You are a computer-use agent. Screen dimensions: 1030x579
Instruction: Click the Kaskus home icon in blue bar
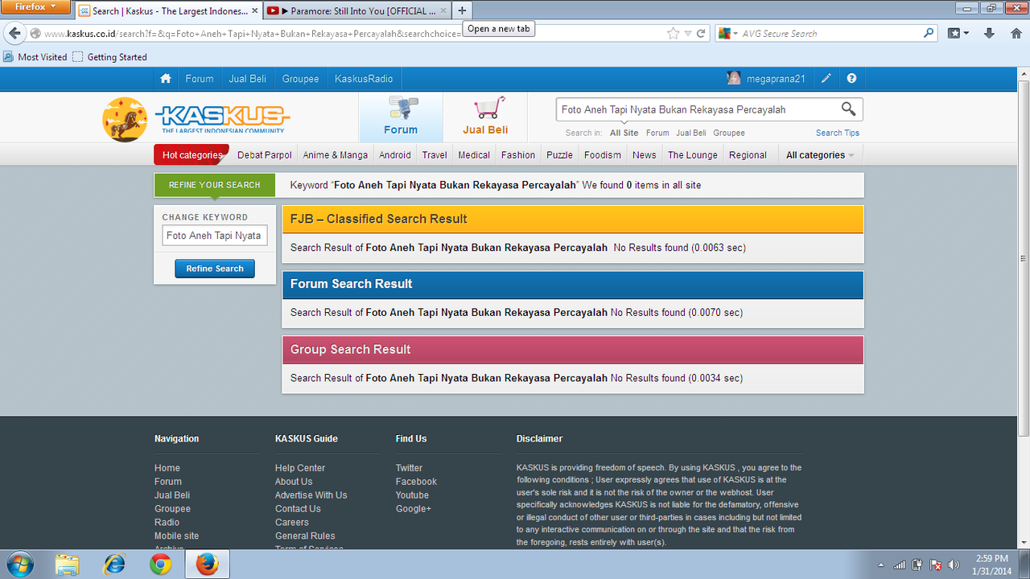[x=166, y=79]
